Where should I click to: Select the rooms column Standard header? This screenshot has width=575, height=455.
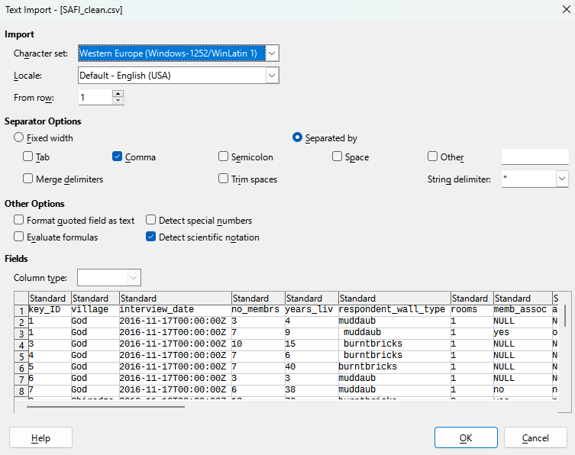click(472, 298)
